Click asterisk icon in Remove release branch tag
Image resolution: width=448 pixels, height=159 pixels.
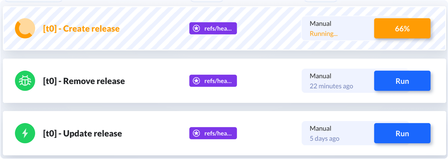point(196,81)
